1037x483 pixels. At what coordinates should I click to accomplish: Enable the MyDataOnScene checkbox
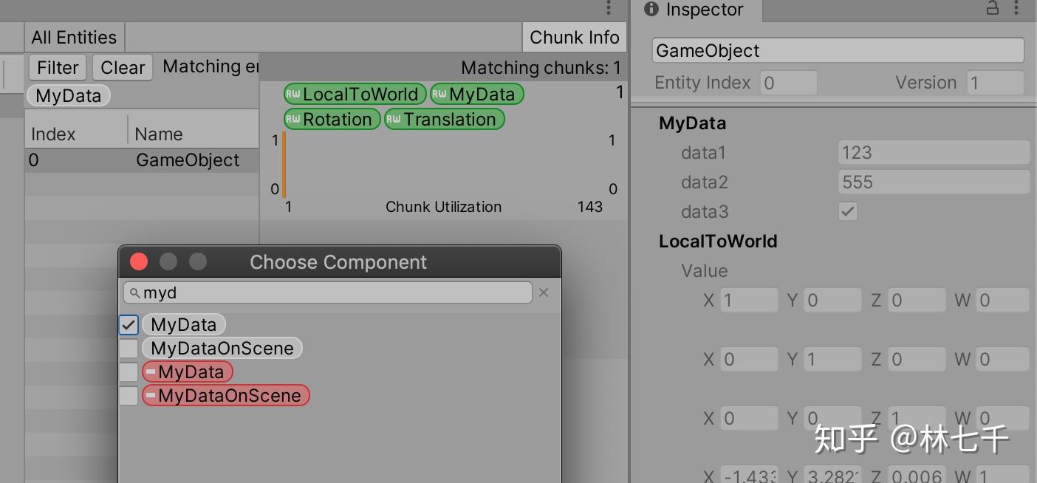128,348
